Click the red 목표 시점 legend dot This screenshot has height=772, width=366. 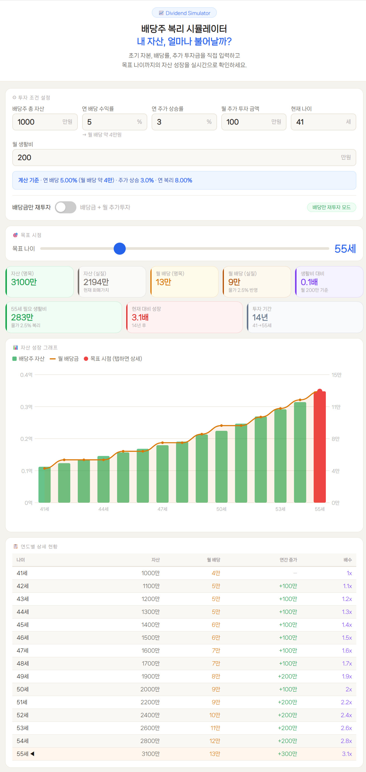[86, 359]
